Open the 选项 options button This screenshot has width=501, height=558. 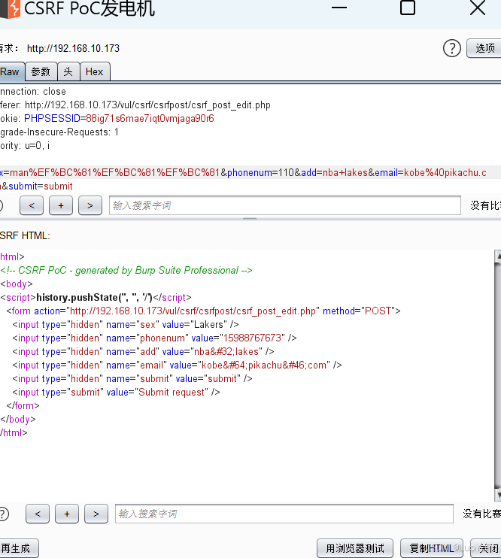[x=484, y=48]
